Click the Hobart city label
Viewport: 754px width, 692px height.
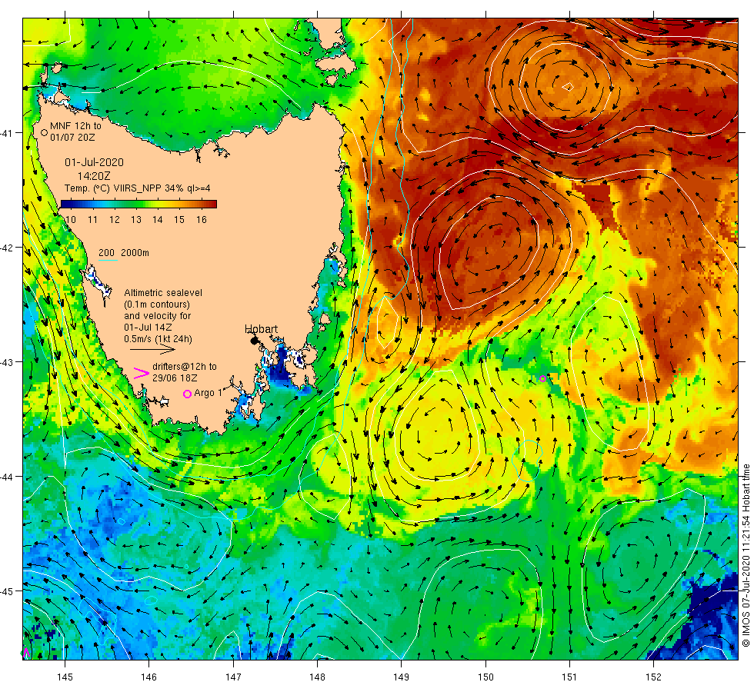(261, 329)
